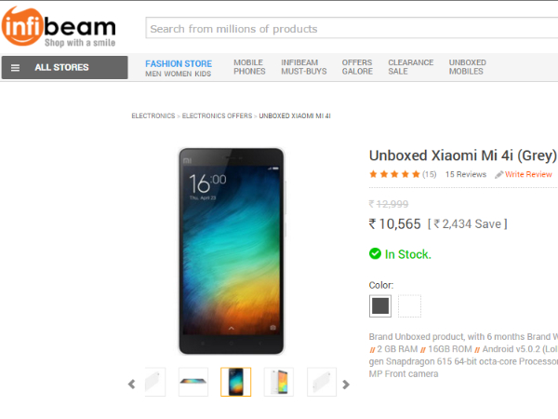Screen dimensions: 558x419
Task: Show previous thumbnails with left arrow
Action: [132, 384]
